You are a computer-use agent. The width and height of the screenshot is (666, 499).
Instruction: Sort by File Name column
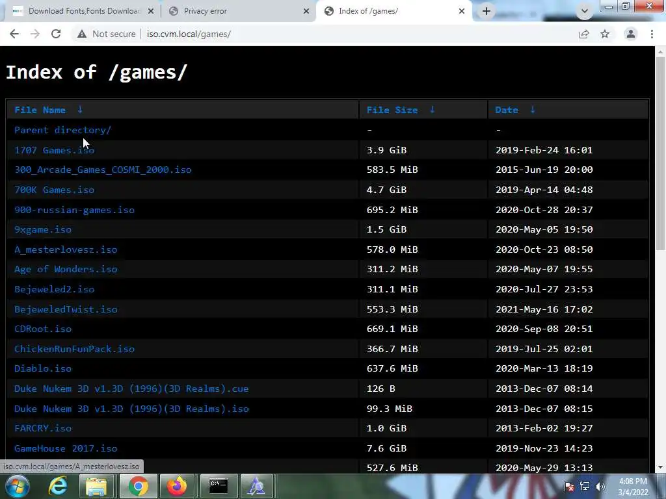[40, 110]
